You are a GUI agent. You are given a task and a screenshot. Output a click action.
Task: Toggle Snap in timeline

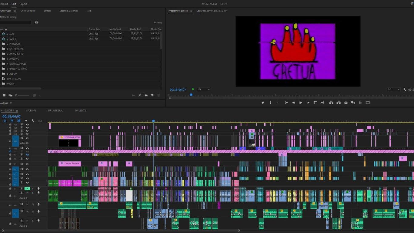[12, 121]
